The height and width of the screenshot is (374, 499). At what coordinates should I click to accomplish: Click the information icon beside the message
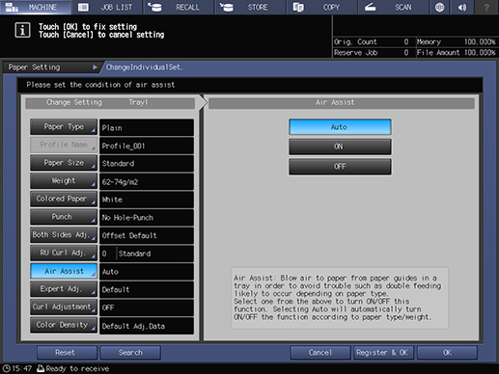(22, 30)
